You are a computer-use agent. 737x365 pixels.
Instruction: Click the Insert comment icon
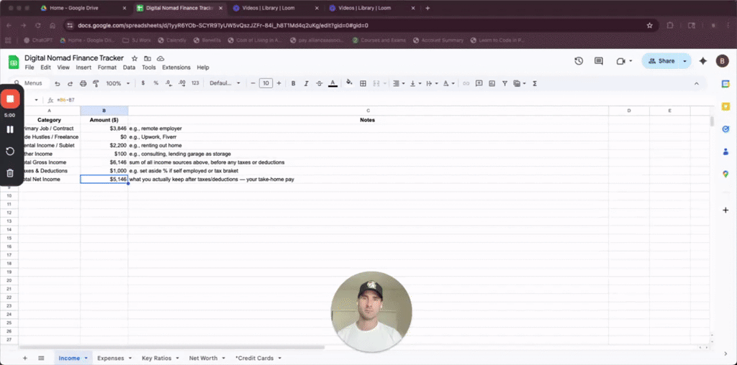point(479,83)
